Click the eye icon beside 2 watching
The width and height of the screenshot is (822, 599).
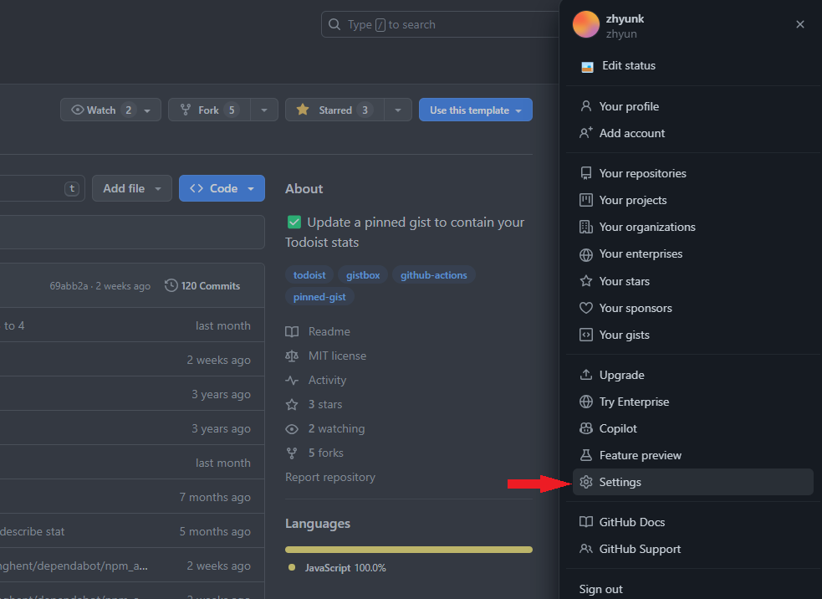(292, 429)
